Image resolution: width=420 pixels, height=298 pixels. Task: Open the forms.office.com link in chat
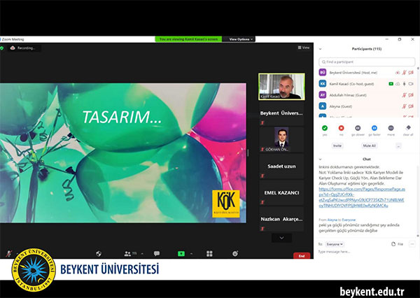point(362,197)
